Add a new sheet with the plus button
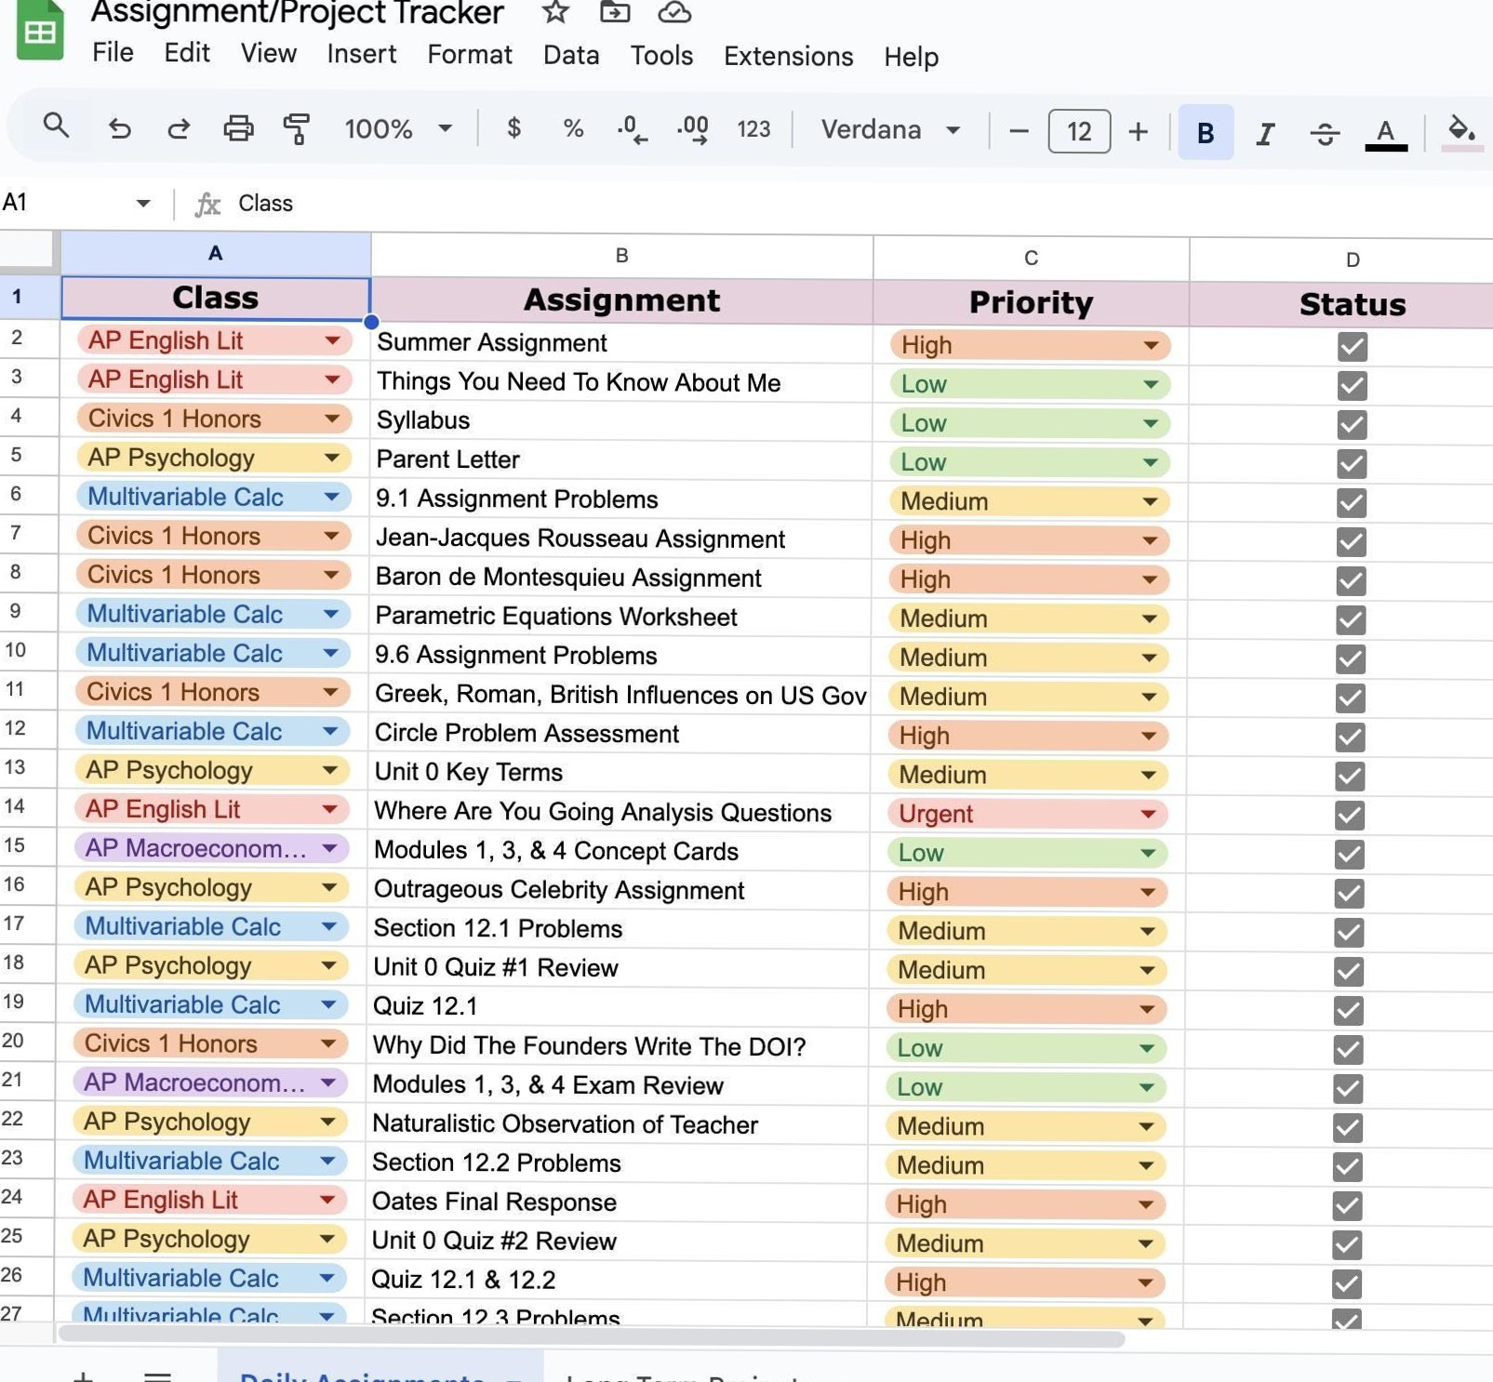 tap(83, 1377)
